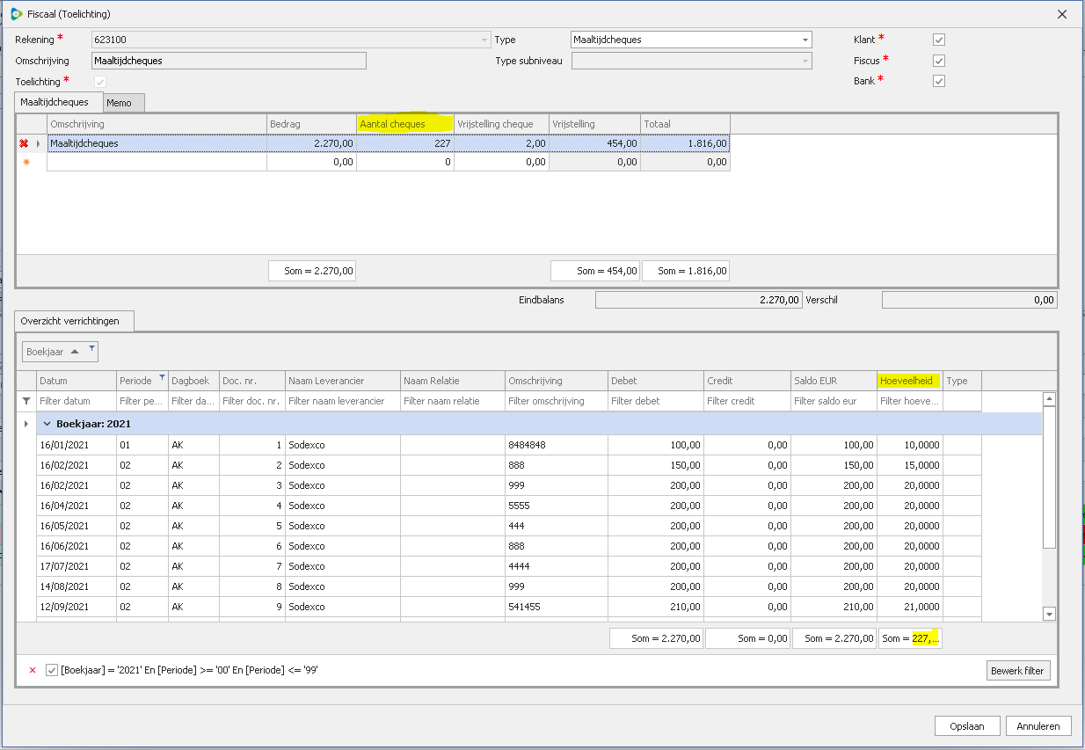Click the orange asterisk new-row icon
Screen dimensions: 1085x750
(25, 162)
